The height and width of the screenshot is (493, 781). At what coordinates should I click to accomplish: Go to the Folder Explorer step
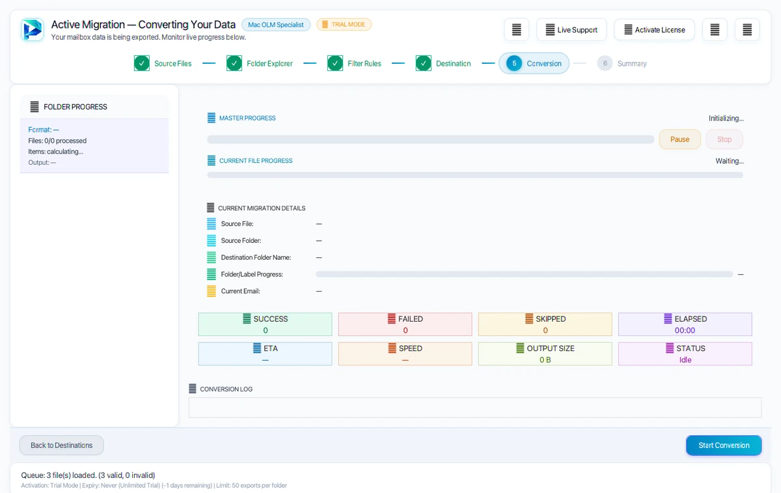[x=259, y=63]
